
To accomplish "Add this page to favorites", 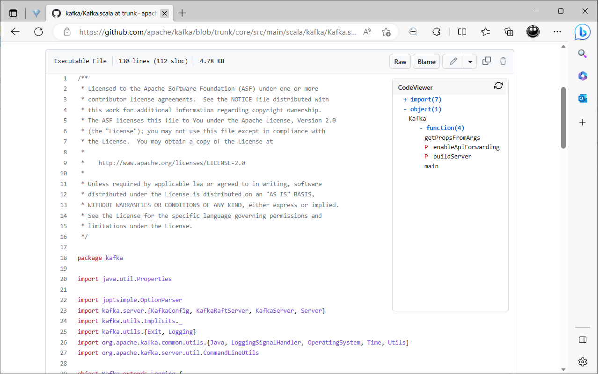I will pos(386,32).
